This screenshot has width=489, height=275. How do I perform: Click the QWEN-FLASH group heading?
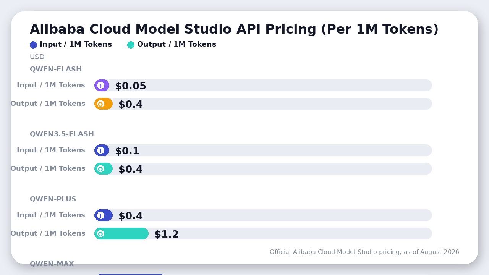click(56, 69)
